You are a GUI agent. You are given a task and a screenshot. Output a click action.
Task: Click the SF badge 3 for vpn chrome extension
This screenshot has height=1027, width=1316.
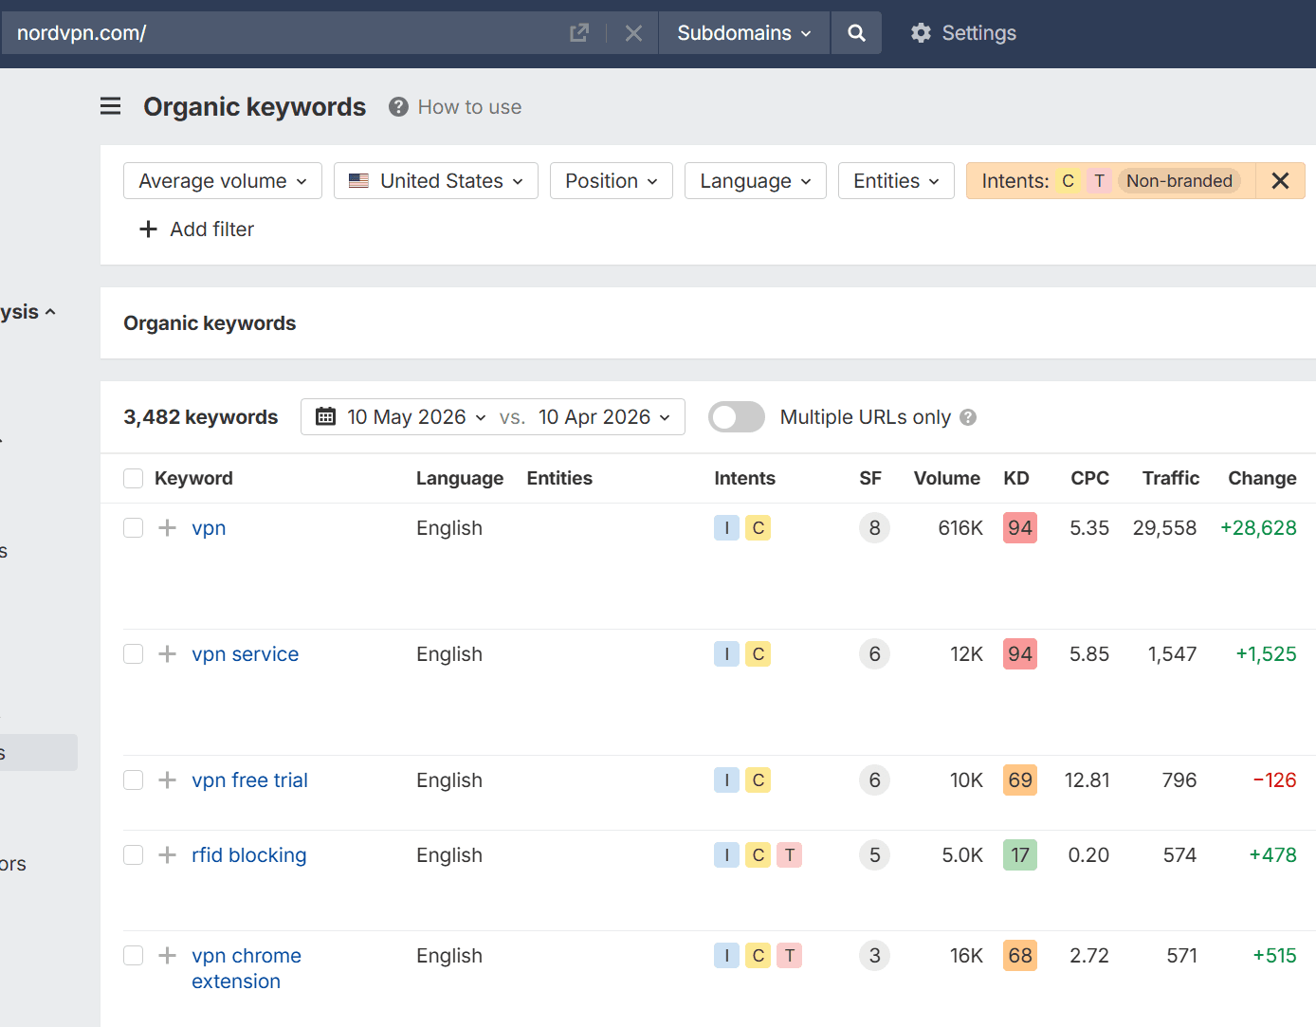click(x=874, y=956)
